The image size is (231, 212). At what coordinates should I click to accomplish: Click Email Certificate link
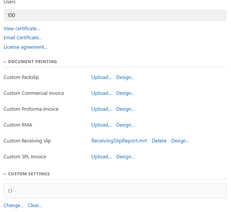(23, 38)
